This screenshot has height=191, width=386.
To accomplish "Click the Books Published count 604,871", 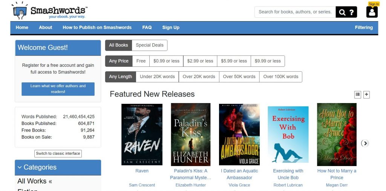I will pos(86,123).
